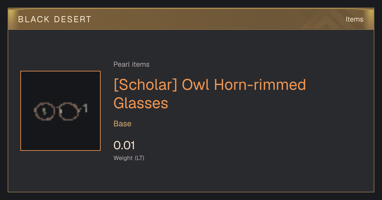
Task: Click the Weight (LT) caption
Action: [129, 158]
